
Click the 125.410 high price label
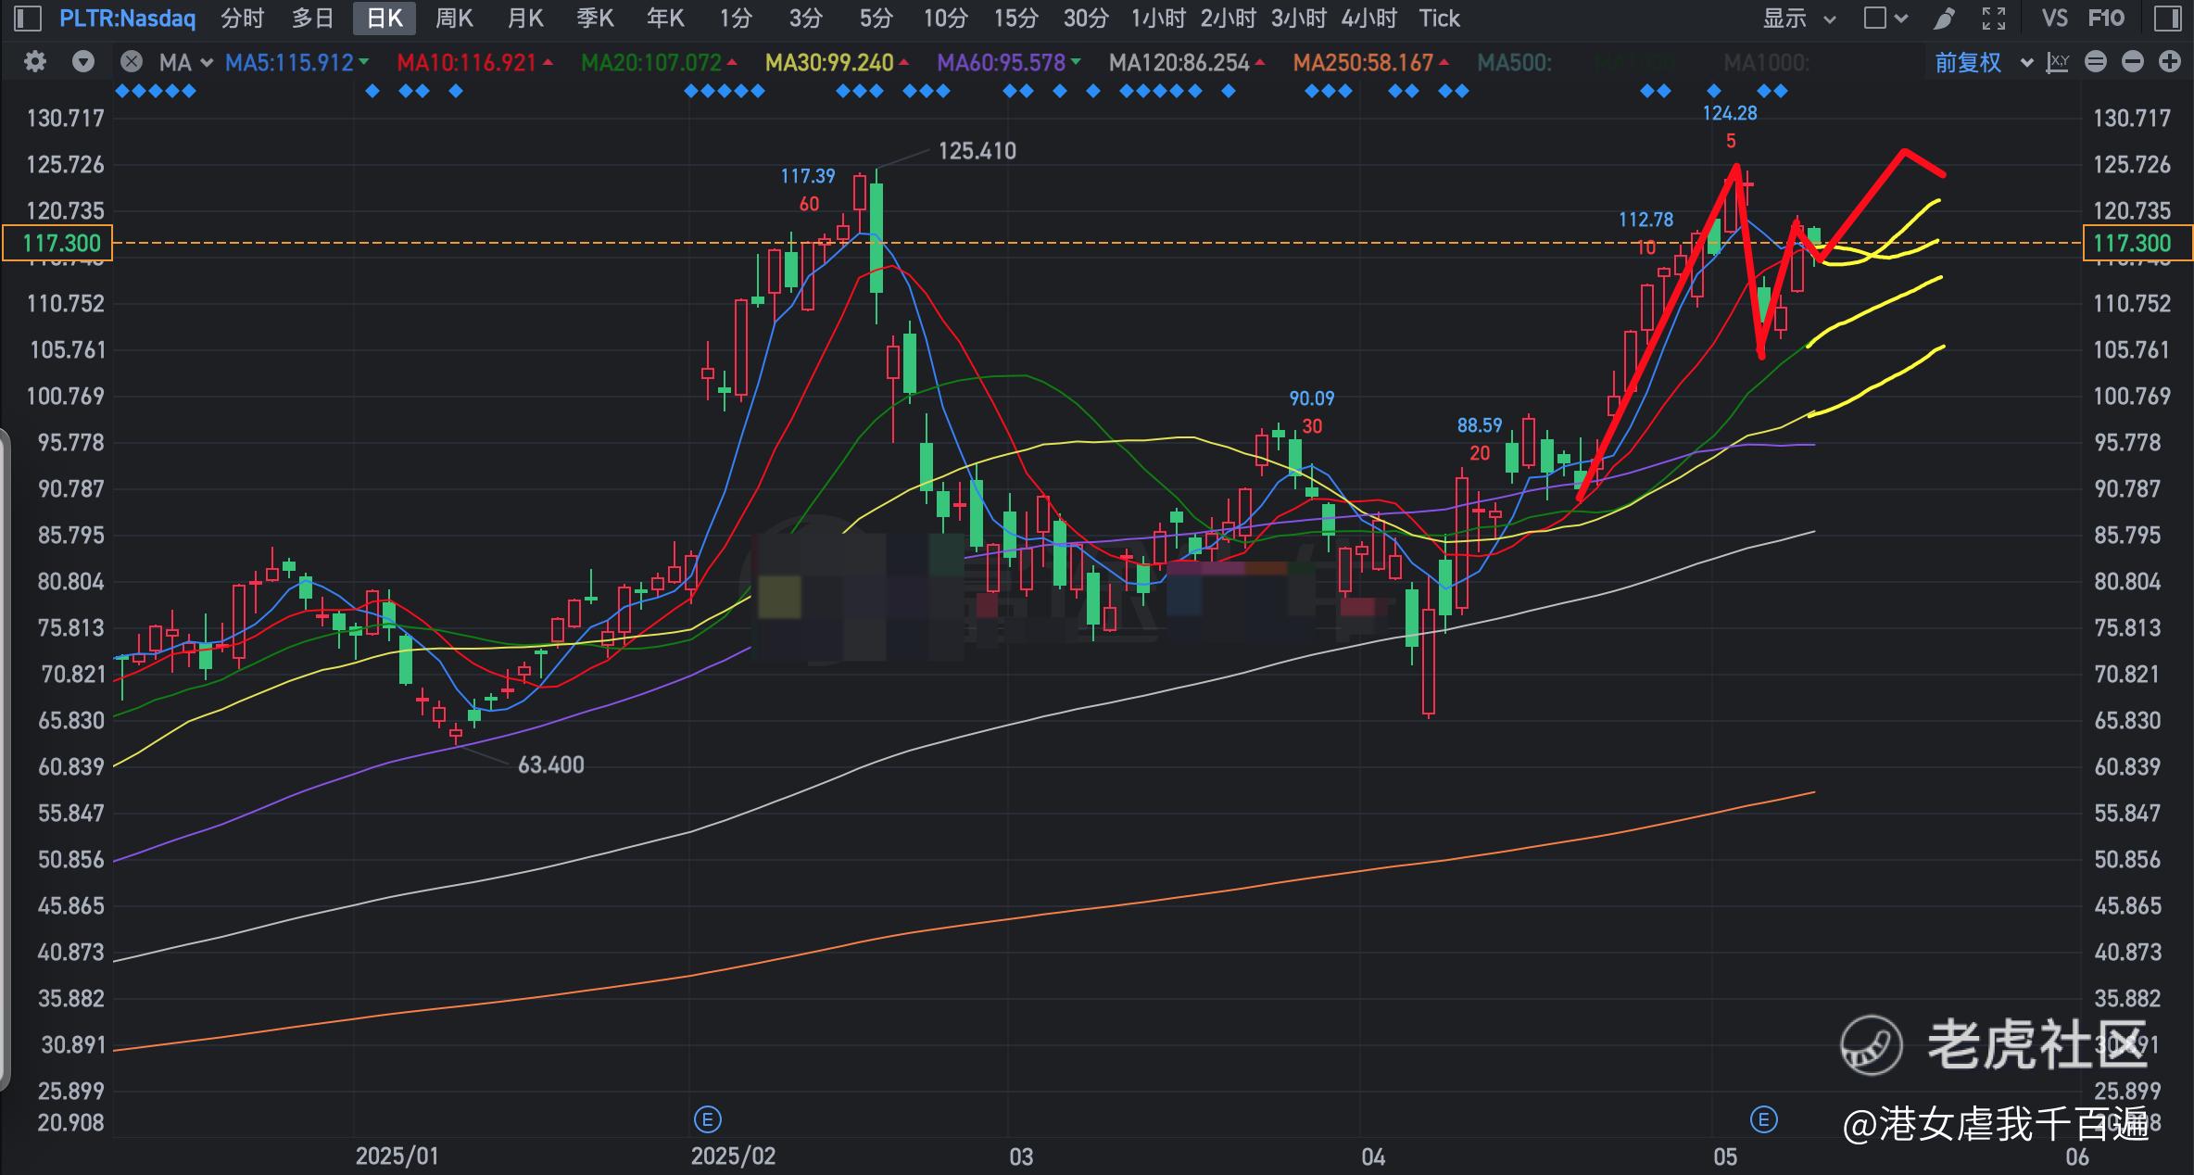(977, 151)
